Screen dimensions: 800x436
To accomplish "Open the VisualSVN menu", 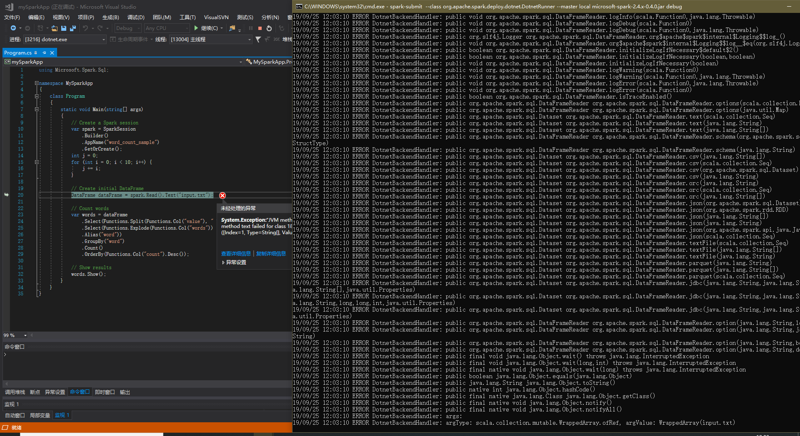I will click(x=216, y=17).
